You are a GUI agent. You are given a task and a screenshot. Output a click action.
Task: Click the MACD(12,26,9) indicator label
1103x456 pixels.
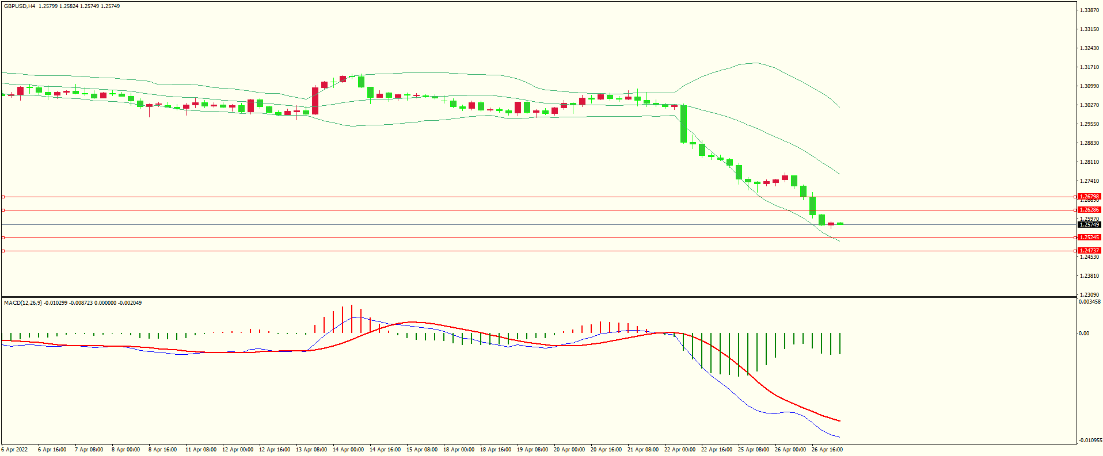22,302
